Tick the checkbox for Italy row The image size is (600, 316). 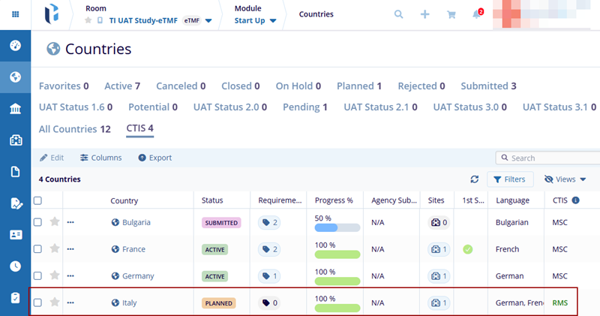pos(37,302)
